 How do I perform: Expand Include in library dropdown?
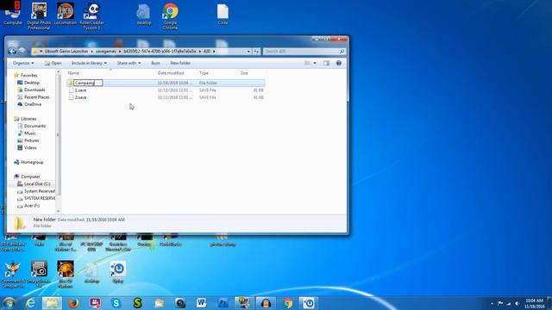tap(89, 63)
